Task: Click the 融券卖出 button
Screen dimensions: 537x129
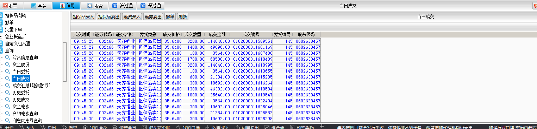Action: (153, 16)
